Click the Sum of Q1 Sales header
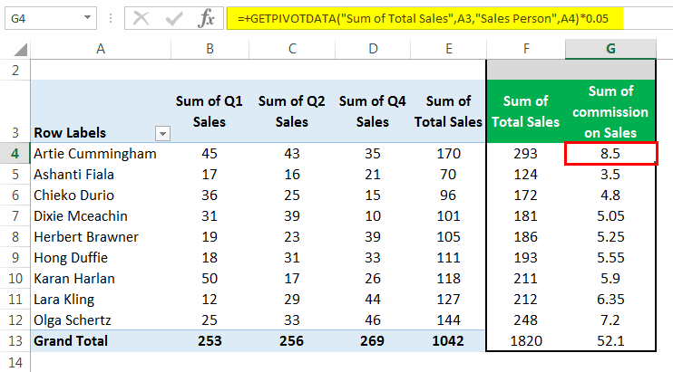 click(x=210, y=111)
